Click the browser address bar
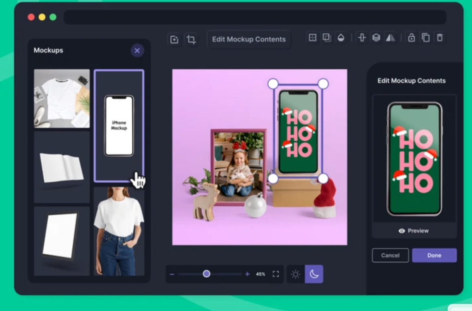472x311 pixels. [255, 17]
